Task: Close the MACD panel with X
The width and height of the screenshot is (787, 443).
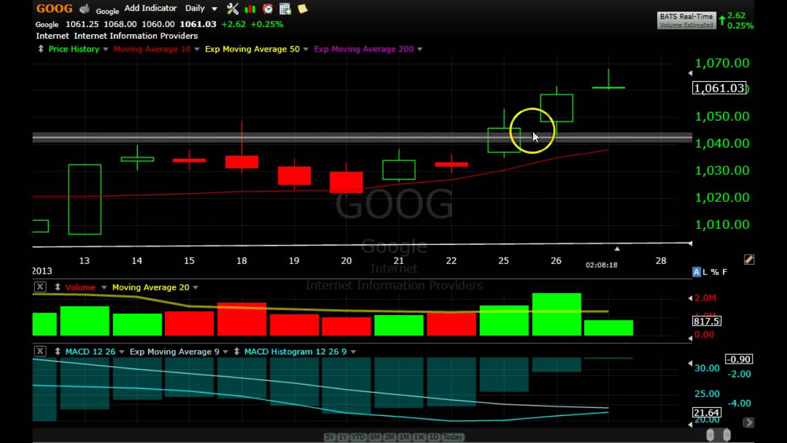Action: (x=40, y=351)
